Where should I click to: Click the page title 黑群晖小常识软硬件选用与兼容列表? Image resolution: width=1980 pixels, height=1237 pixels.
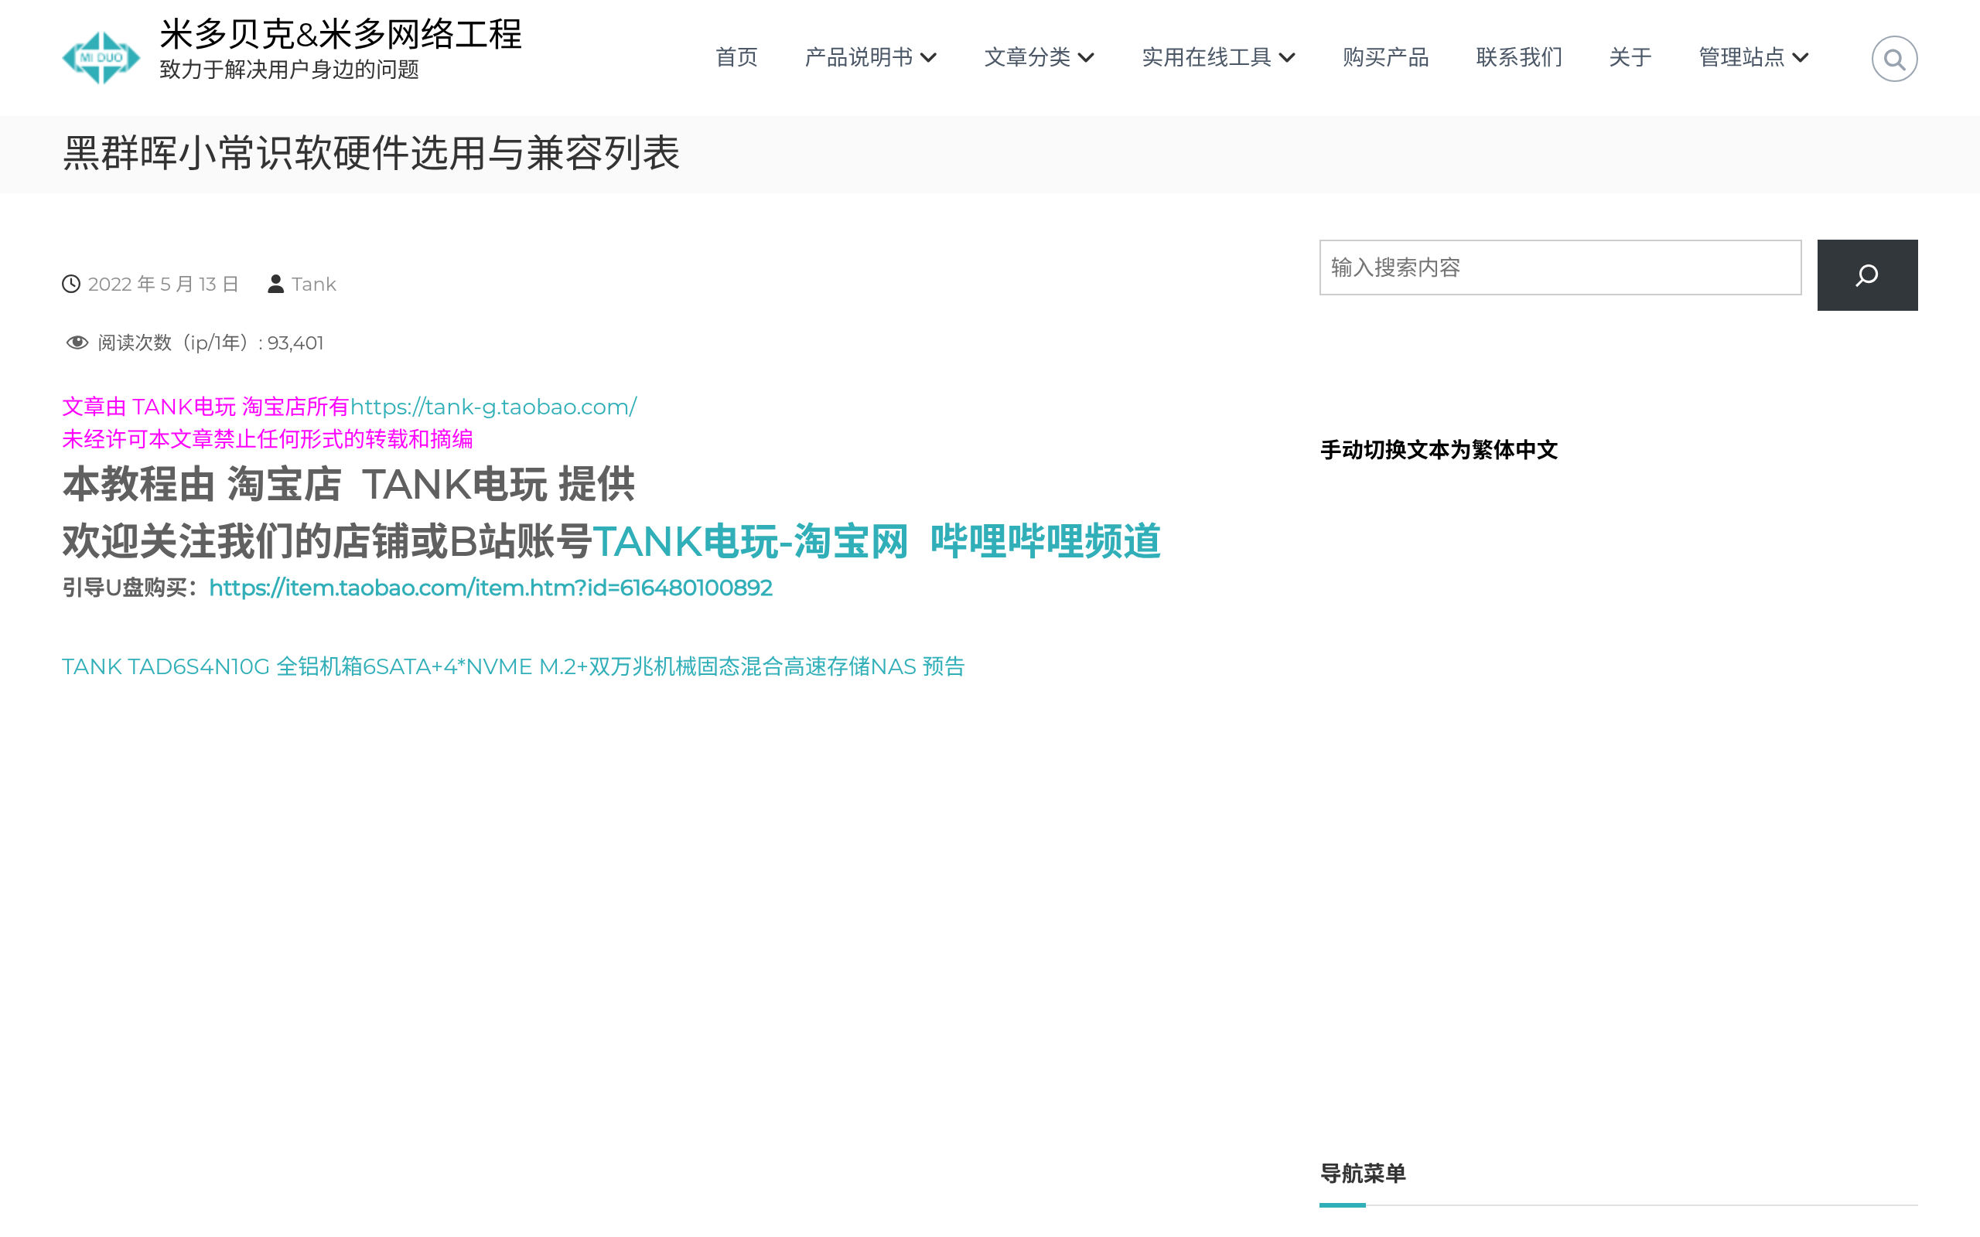pyautogui.click(x=370, y=153)
